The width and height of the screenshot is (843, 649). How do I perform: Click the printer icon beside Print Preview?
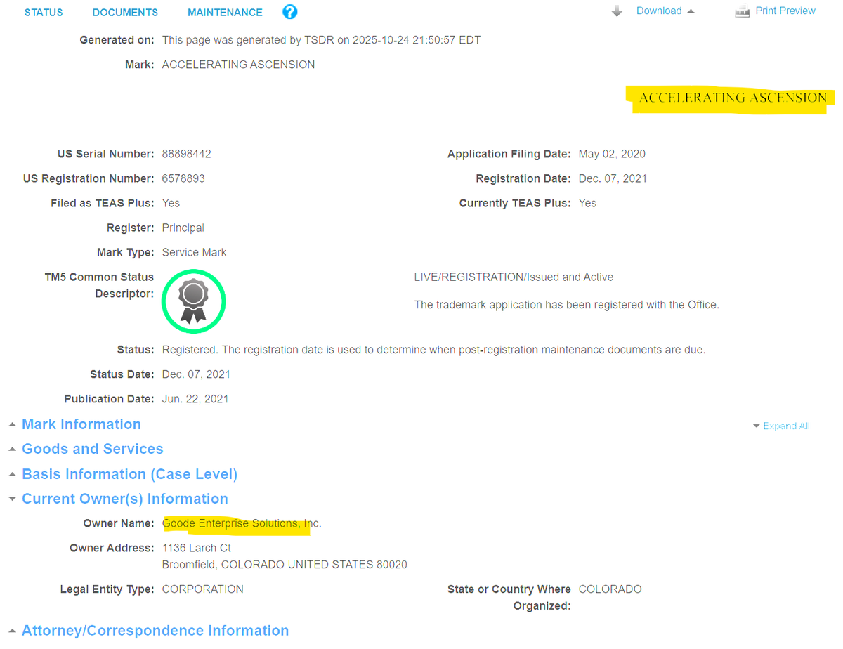[x=742, y=11]
